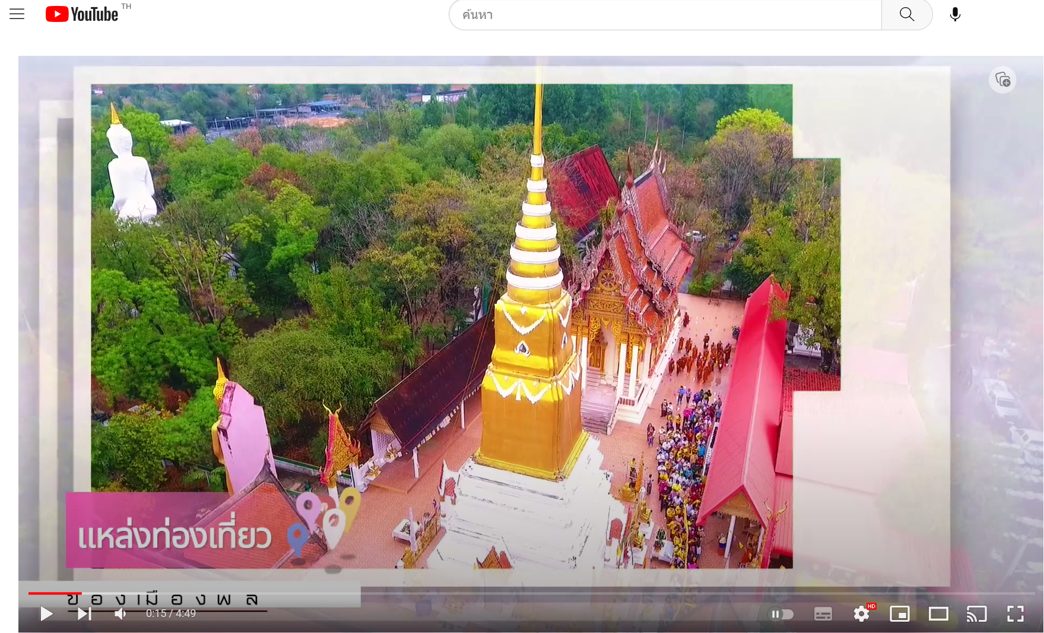The width and height of the screenshot is (1044, 633).
Task: Click the magnifier search button
Action: click(907, 14)
